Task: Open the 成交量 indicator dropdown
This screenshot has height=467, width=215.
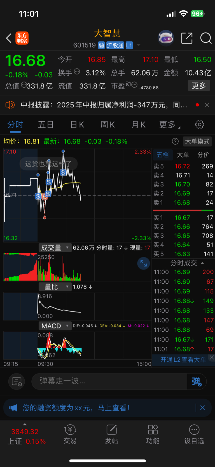Action: tap(55, 248)
